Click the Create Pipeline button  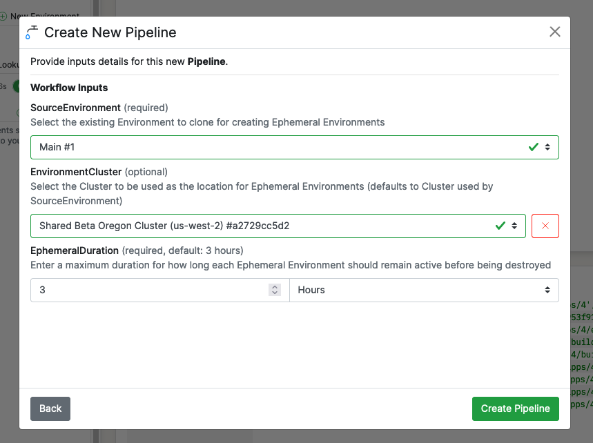pos(515,408)
